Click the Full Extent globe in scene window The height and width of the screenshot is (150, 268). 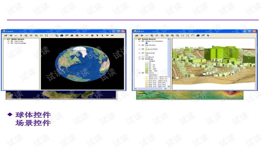click(198, 35)
